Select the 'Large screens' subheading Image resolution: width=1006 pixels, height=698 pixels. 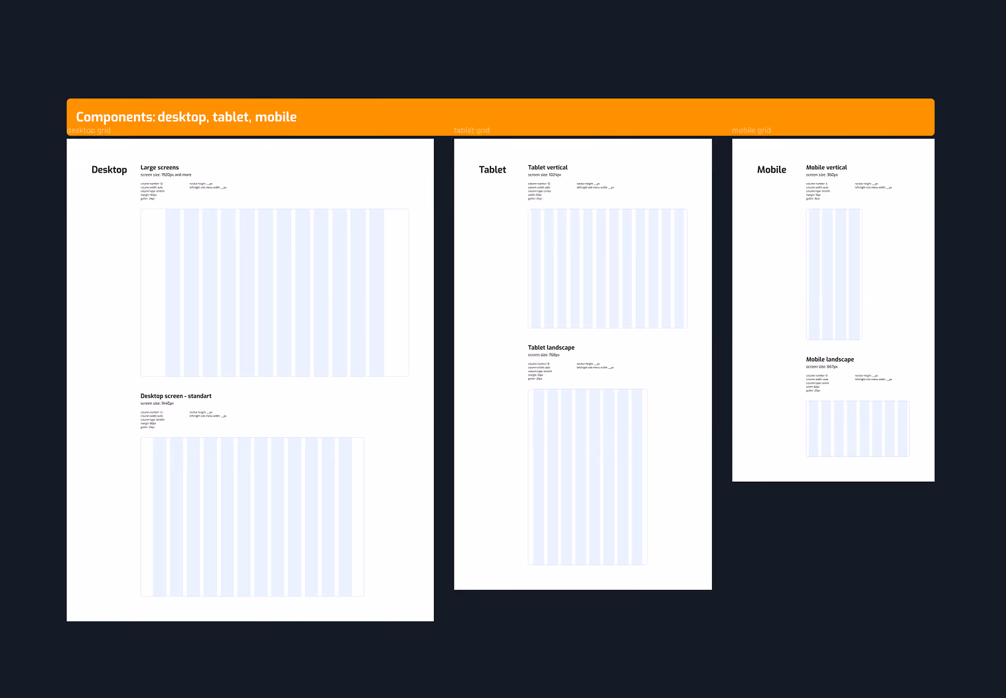(x=160, y=168)
